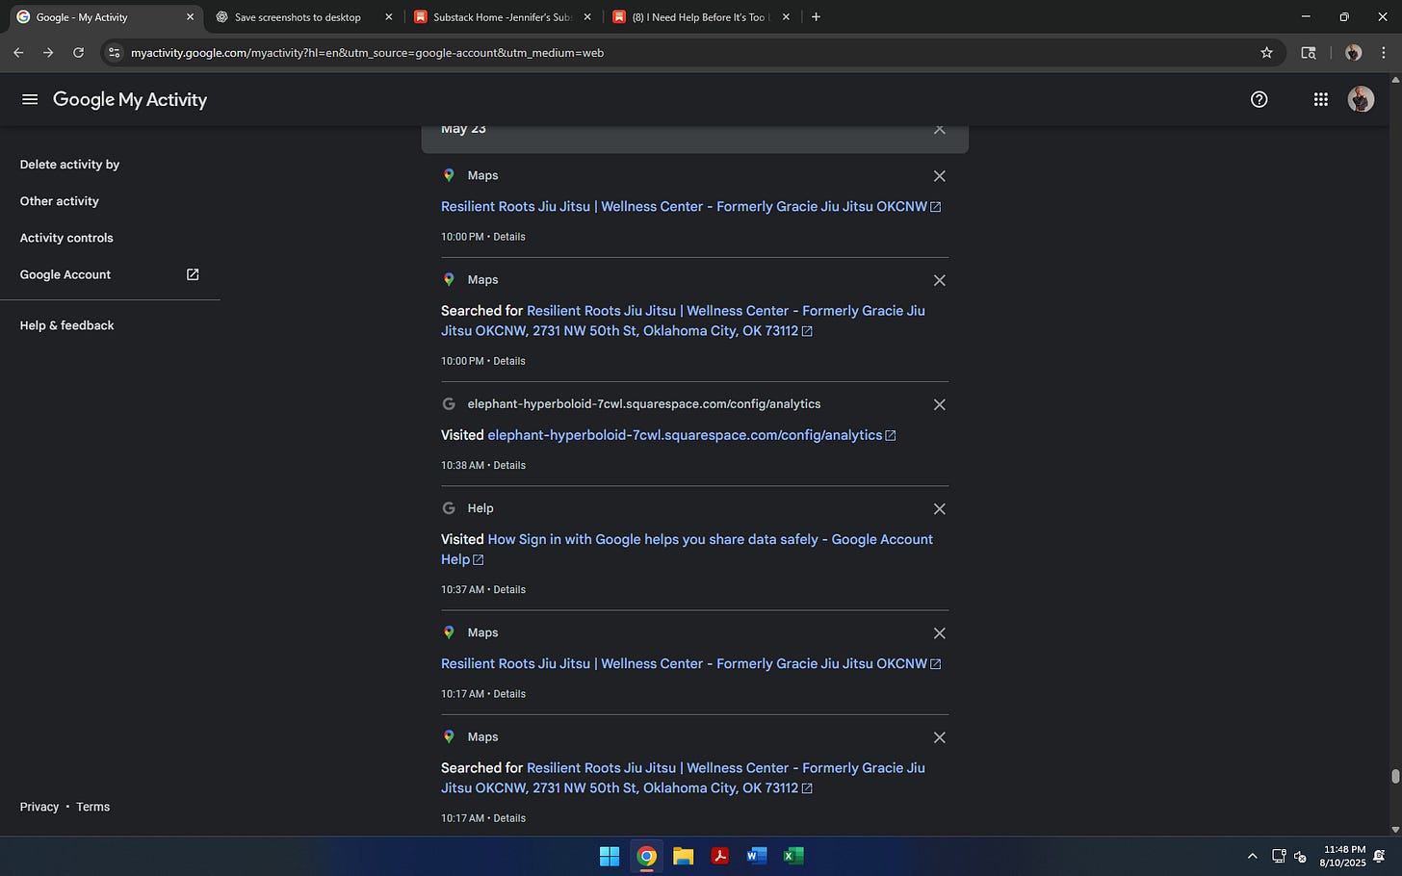Click the browser back arrow
The height and width of the screenshot is (876, 1402).
click(x=18, y=53)
